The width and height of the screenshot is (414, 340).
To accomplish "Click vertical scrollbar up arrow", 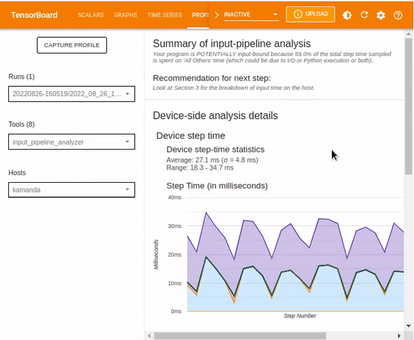I will click(408, 34).
